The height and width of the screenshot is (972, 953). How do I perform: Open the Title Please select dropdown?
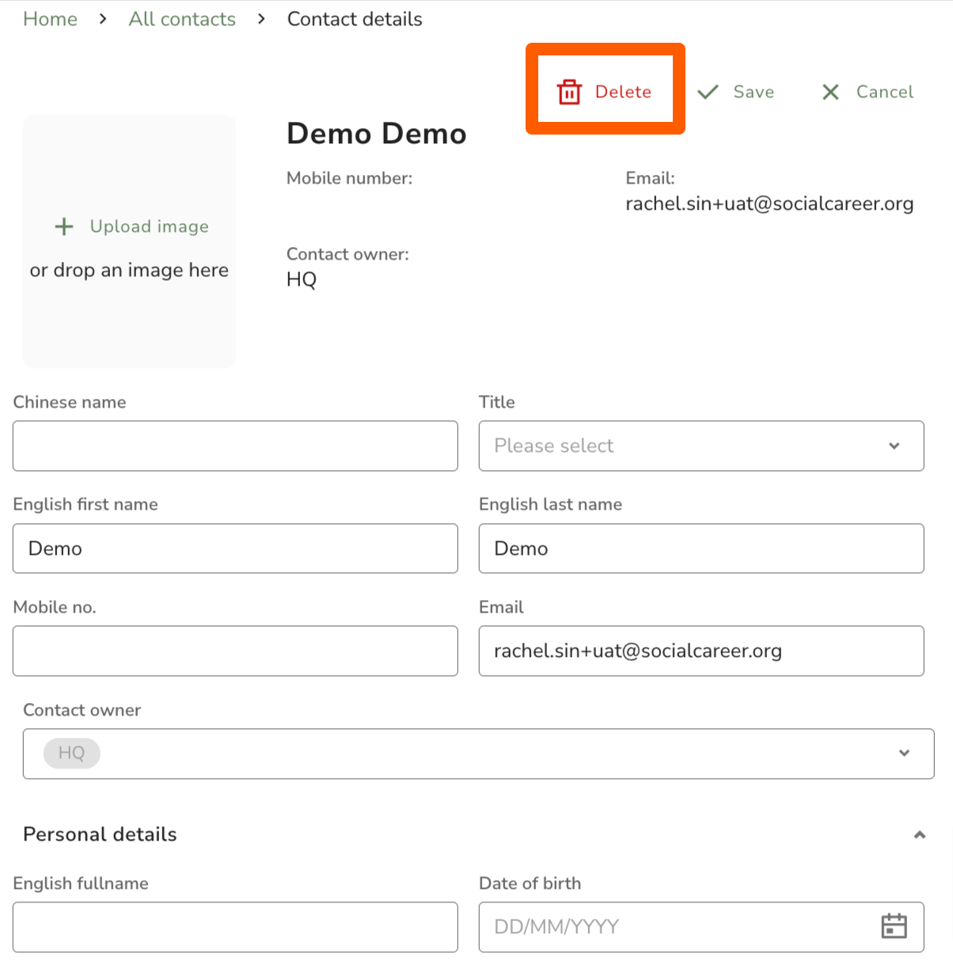[x=681, y=446]
